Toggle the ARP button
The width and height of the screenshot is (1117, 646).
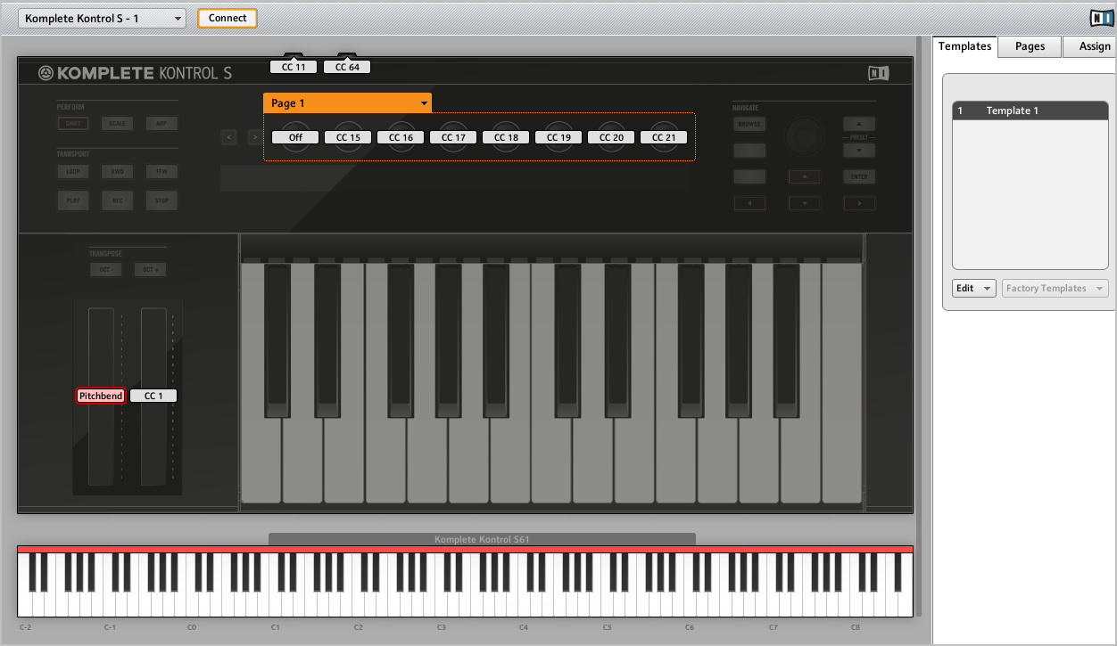click(x=161, y=124)
